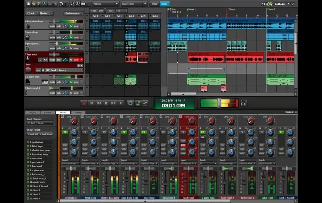Enable the metronome icon in transport

click(x=138, y=103)
